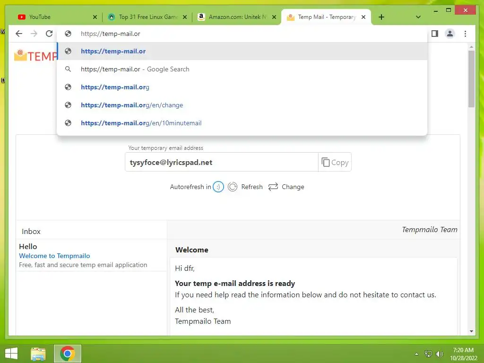Image resolution: width=484 pixels, height=363 pixels.
Task: Click the temporary email address field
Action: (221, 162)
